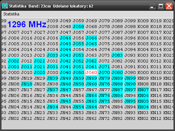
Task: Click unworked locator JO39
Action: pos(52,21)
